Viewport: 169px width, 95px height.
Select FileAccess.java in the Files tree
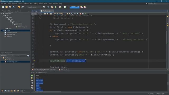click(22, 27)
